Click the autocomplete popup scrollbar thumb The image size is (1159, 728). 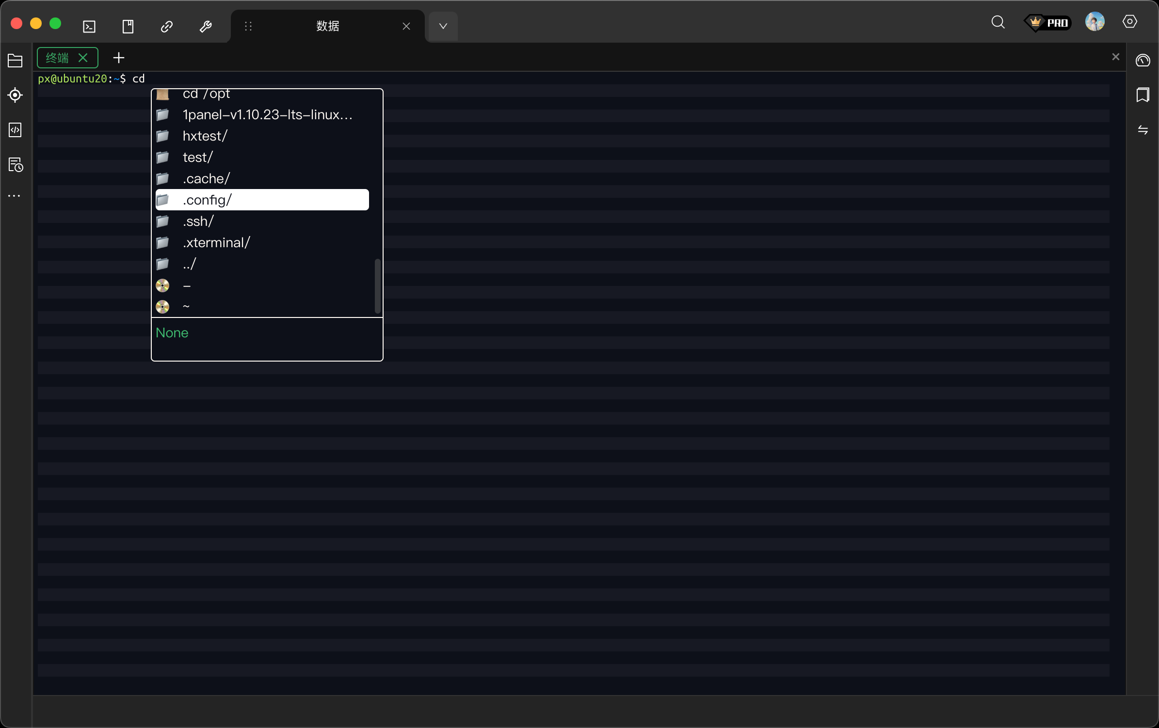click(x=377, y=286)
